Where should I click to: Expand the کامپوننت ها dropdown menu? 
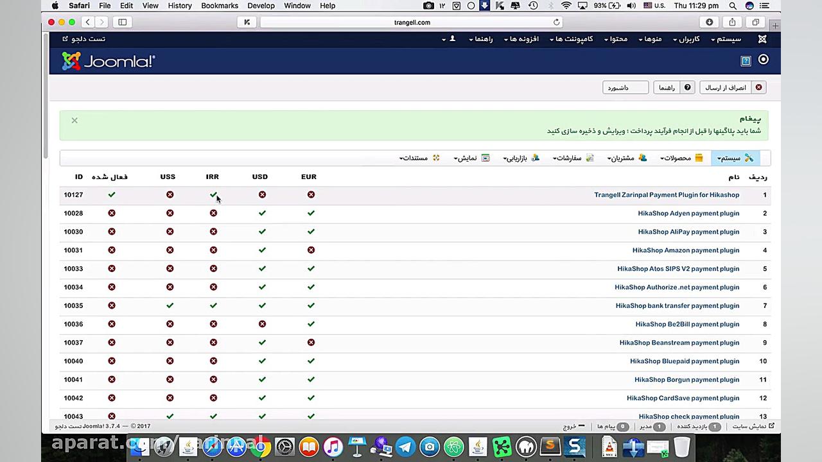click(572, 39)
